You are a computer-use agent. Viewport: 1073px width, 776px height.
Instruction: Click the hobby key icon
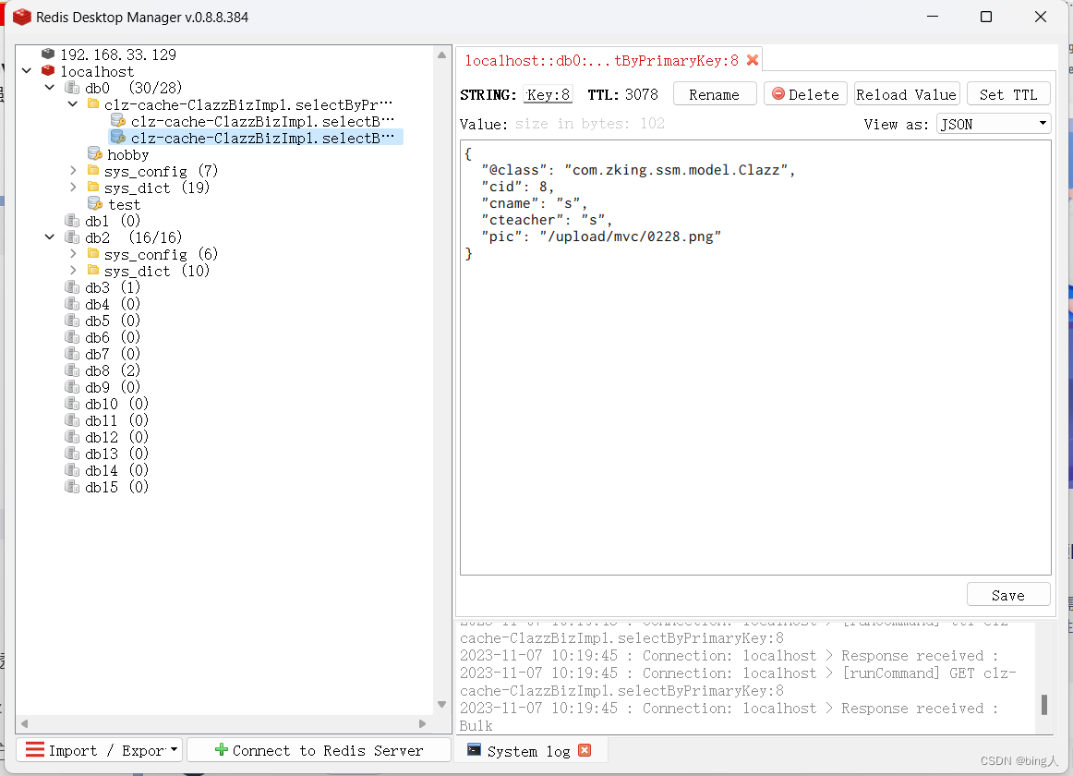tap(96, 154)
